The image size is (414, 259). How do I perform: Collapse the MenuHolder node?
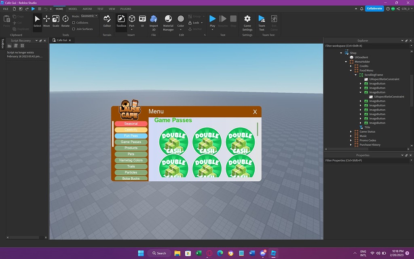[346, 62]
